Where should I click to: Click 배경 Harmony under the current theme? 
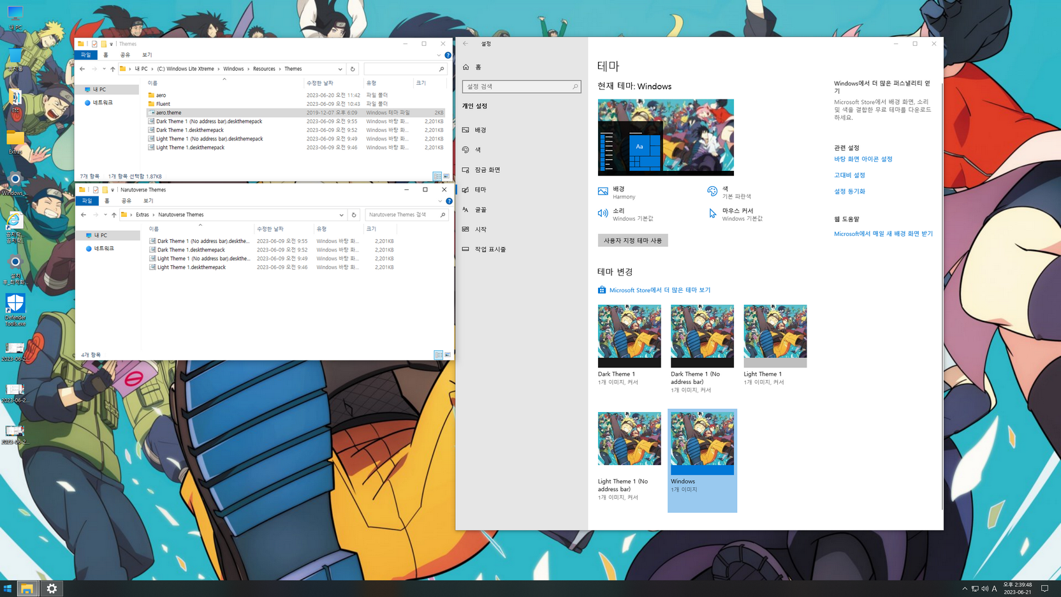pyautogui.click(x=617, y=193)
